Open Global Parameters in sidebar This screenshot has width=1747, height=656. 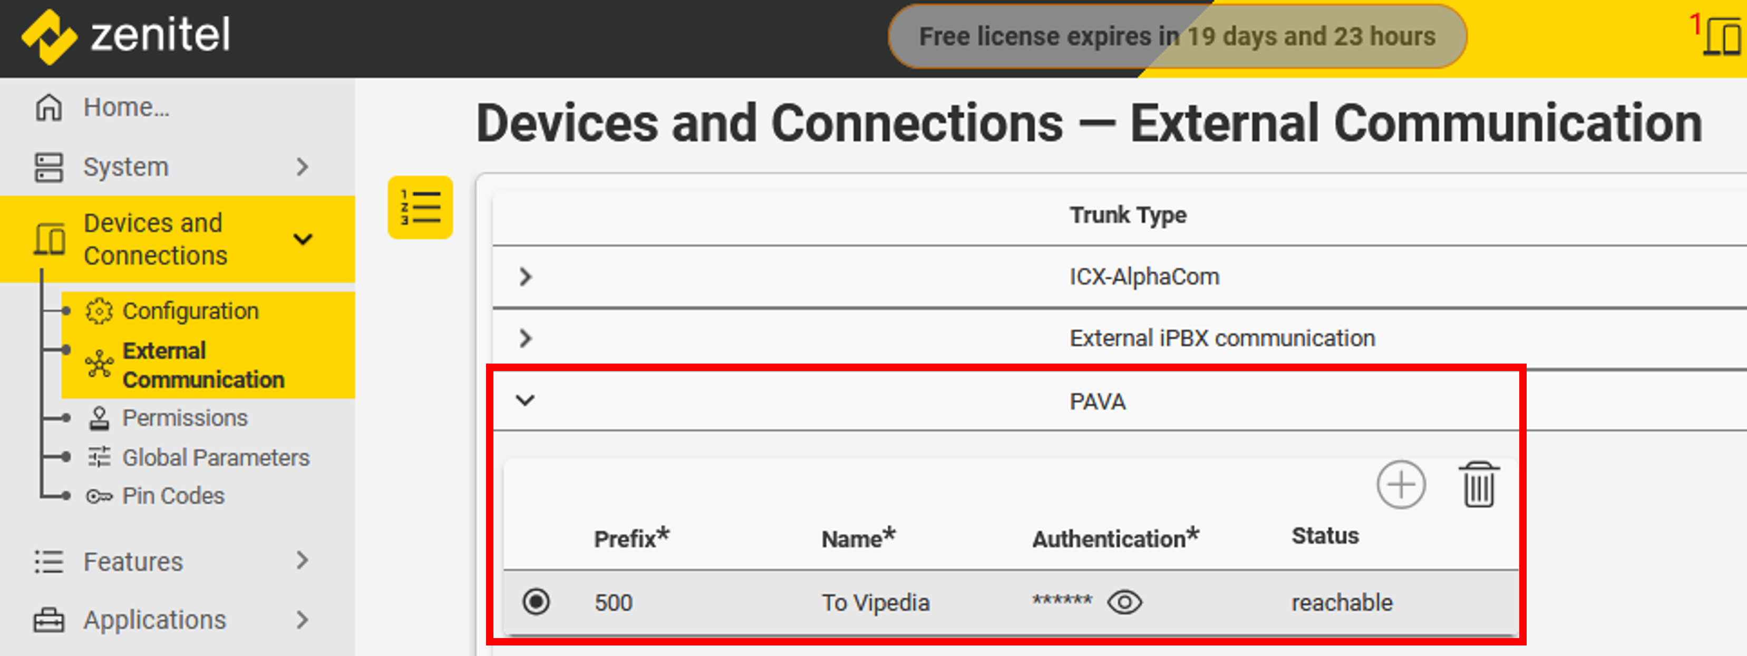coord(215,457)
